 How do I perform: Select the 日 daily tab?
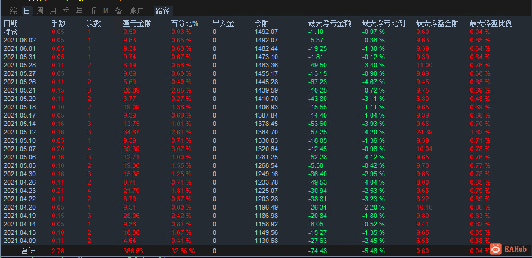26,11
